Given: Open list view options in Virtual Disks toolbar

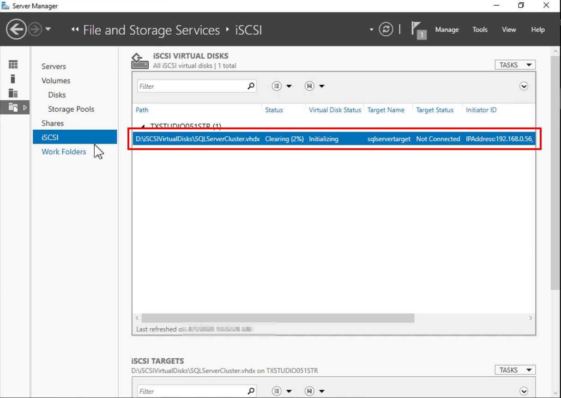Looking at the screenshot, I should click(281, 86).
